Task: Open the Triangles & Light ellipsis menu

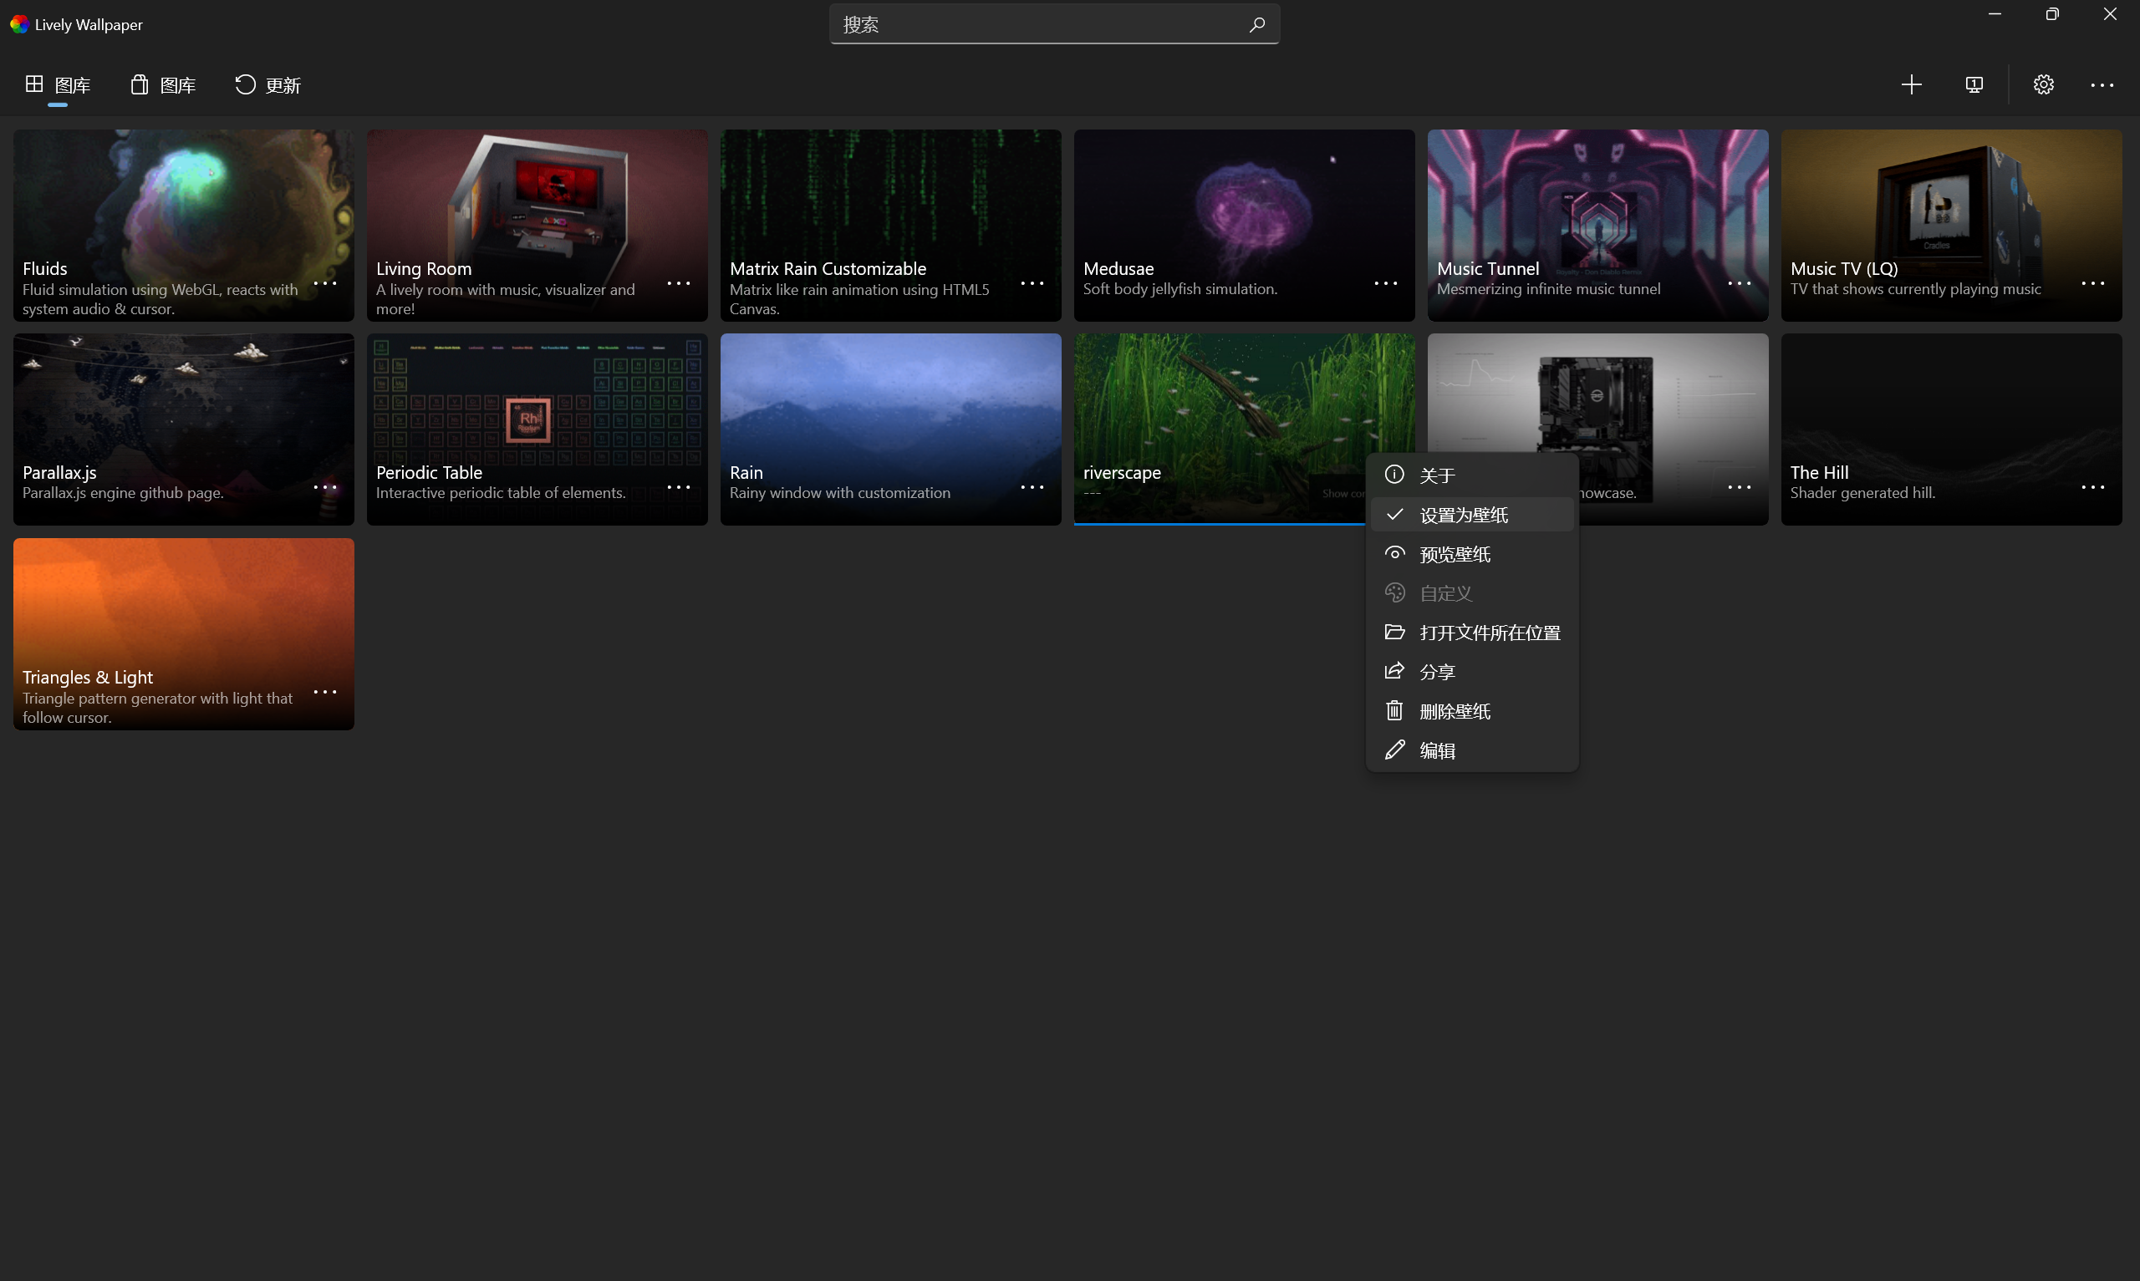Action: (x=324, y=691)
